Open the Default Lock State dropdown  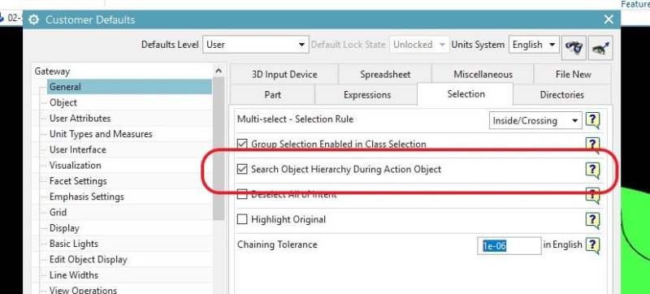[419, 45]
